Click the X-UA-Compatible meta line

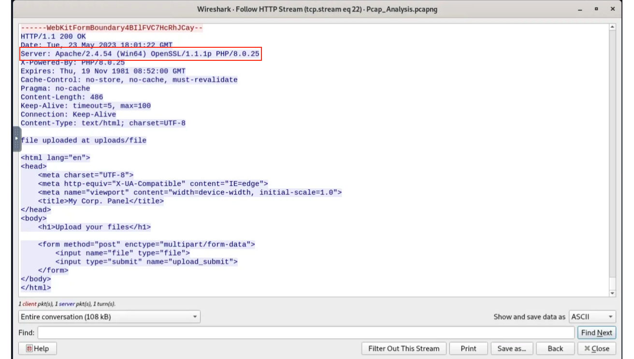153,184
